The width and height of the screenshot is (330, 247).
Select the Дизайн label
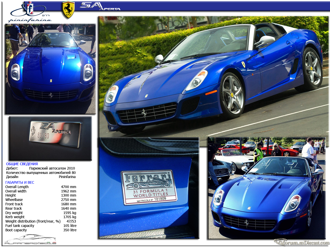12,177
